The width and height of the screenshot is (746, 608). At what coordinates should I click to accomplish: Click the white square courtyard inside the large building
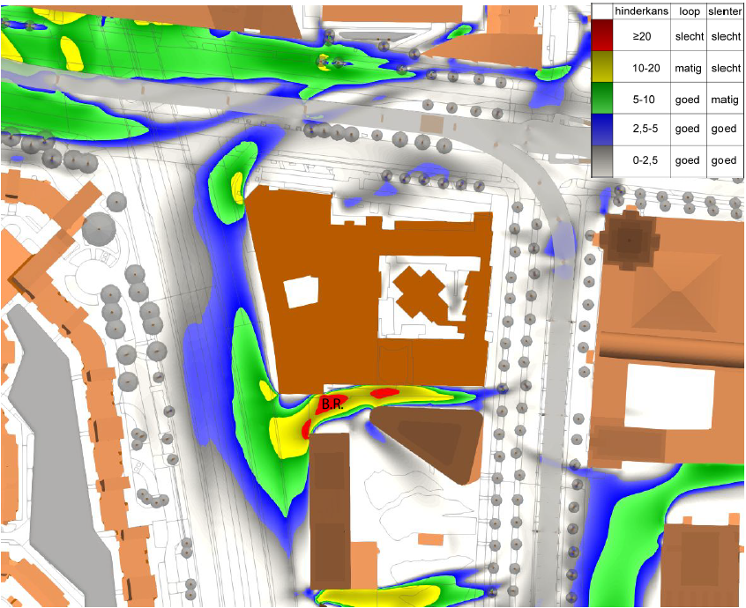click(302, 293)
